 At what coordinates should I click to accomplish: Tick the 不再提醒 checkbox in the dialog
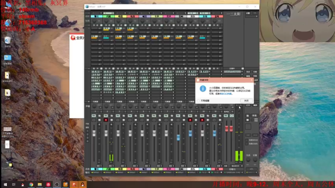pos(198,101)
